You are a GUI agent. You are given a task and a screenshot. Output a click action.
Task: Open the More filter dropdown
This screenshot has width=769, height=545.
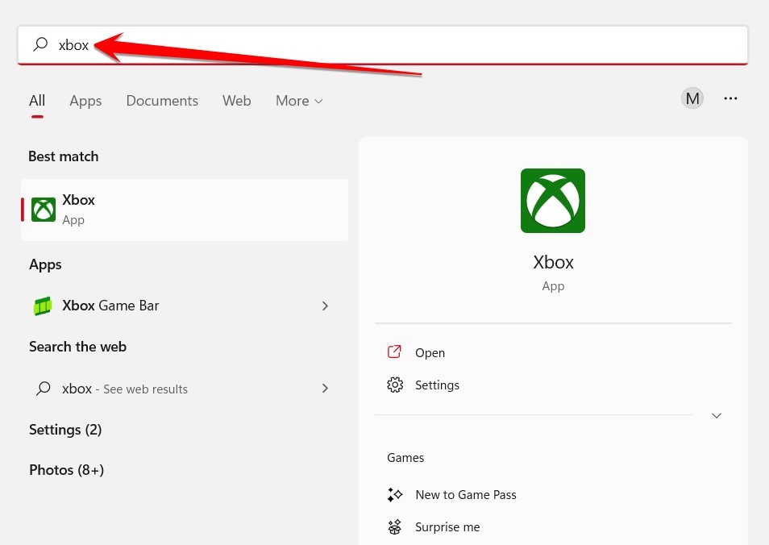pyautogui.click(x=299, y=101)
